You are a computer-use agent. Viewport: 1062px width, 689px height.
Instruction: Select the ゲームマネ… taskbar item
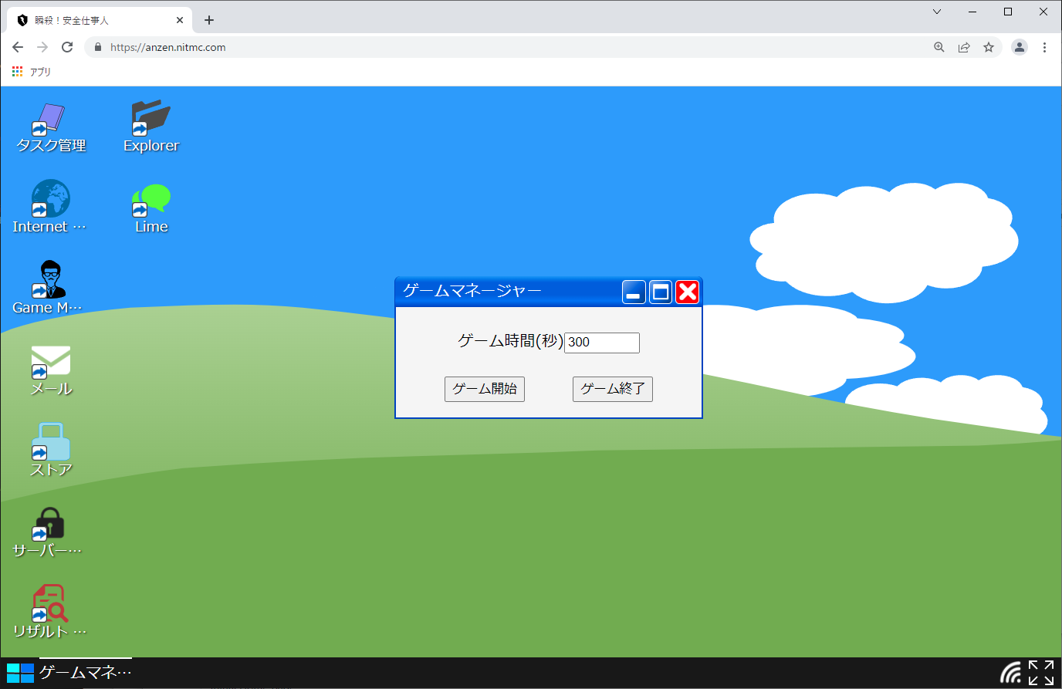pos(86,673)
